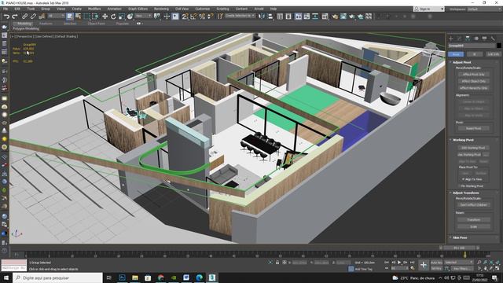Collapse the Working Pivot rollout
Viewport: 503px width, 283px height.
pos(462,140)
